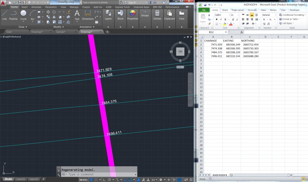Select the Move tool in Modify panel
The height and width of the screenshot is (182, 308).
[x=48, y=12]
